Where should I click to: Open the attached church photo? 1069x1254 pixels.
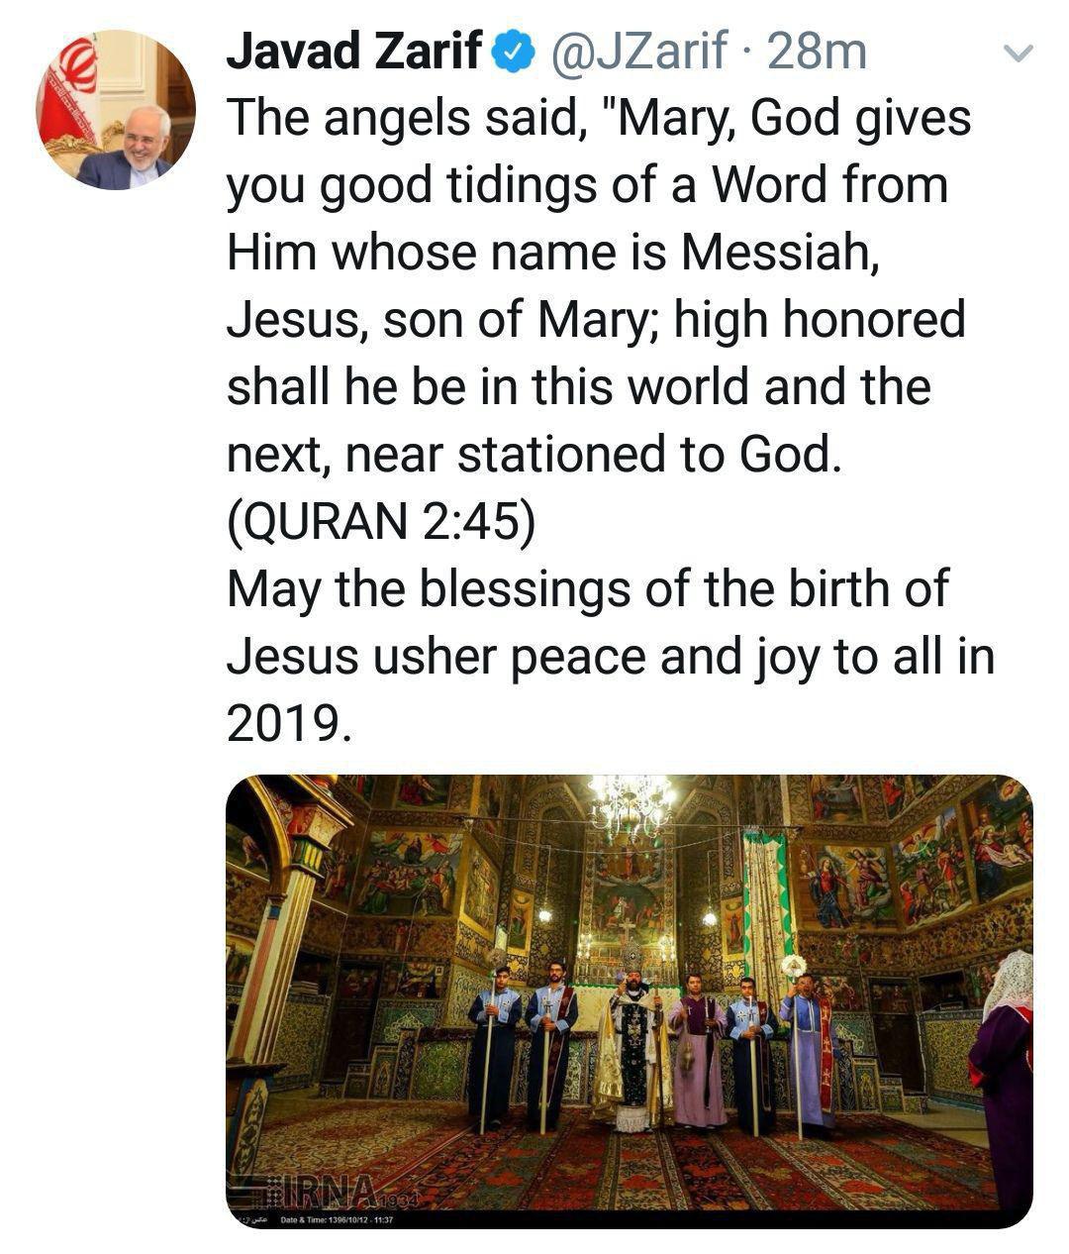[x=629, y=1000]
